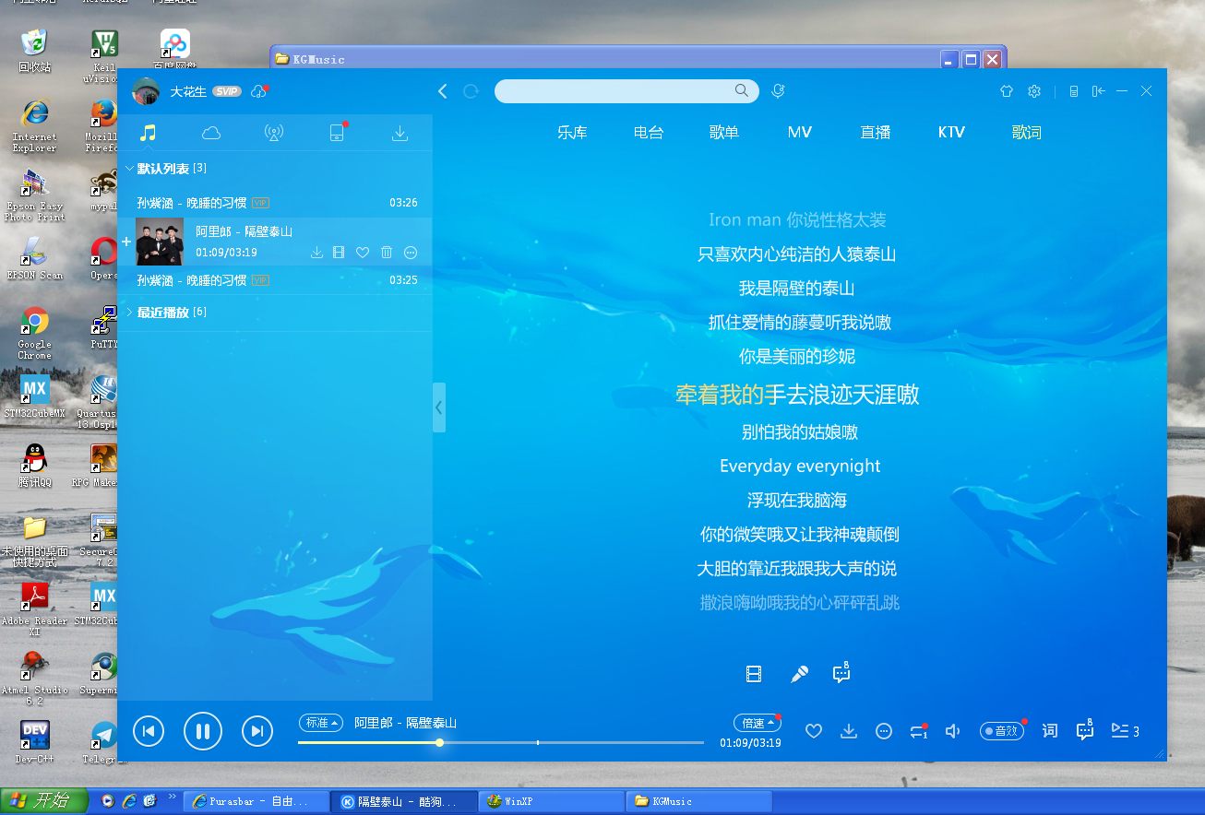Download the song from bottom bar

(849, 731)
